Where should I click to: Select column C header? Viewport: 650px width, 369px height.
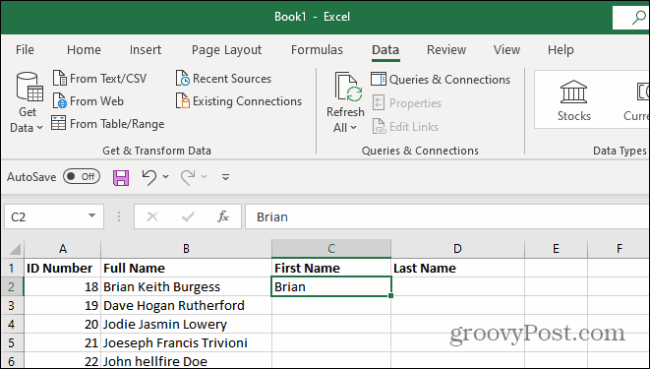(x=331, y=249)
